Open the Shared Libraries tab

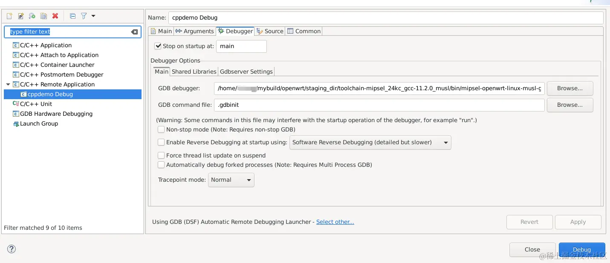point(194,71)
